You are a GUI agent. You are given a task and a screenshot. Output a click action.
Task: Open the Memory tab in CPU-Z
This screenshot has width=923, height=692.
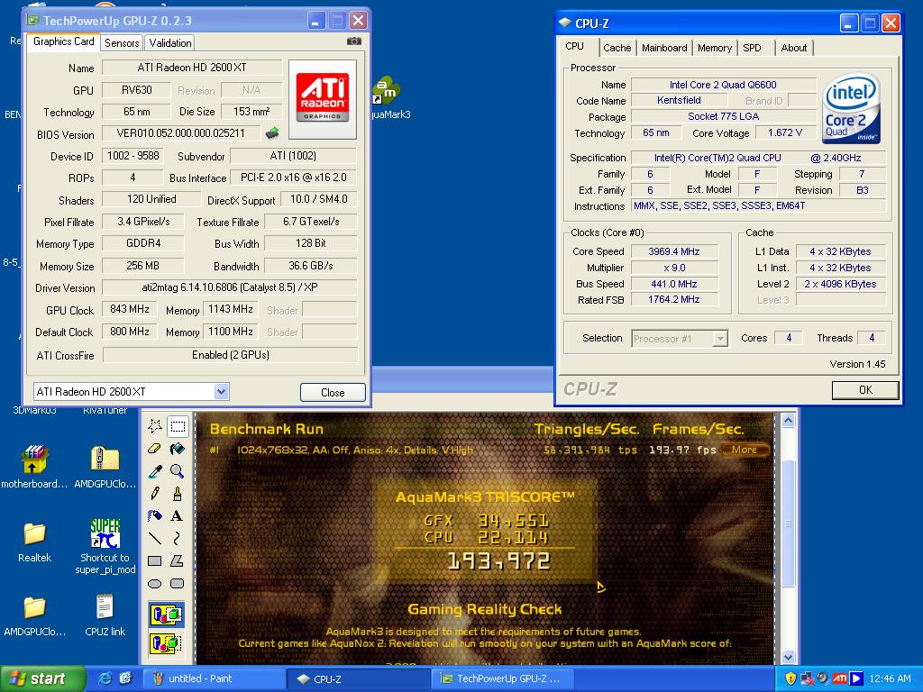715,48
